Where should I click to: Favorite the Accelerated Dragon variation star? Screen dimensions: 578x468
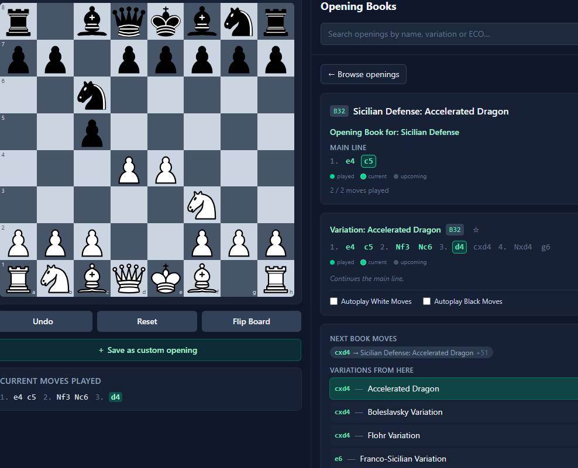click(476, 230)
